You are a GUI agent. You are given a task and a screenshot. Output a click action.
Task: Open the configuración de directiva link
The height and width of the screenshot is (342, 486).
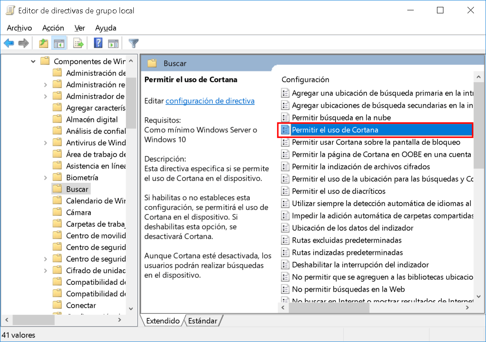[x=210, y=101]
